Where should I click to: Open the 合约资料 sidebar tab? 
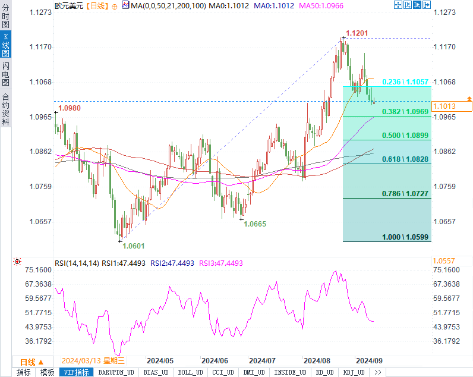point(6,109)
